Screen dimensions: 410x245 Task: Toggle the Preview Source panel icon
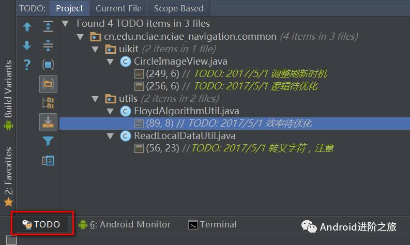[x=48, y=161]
